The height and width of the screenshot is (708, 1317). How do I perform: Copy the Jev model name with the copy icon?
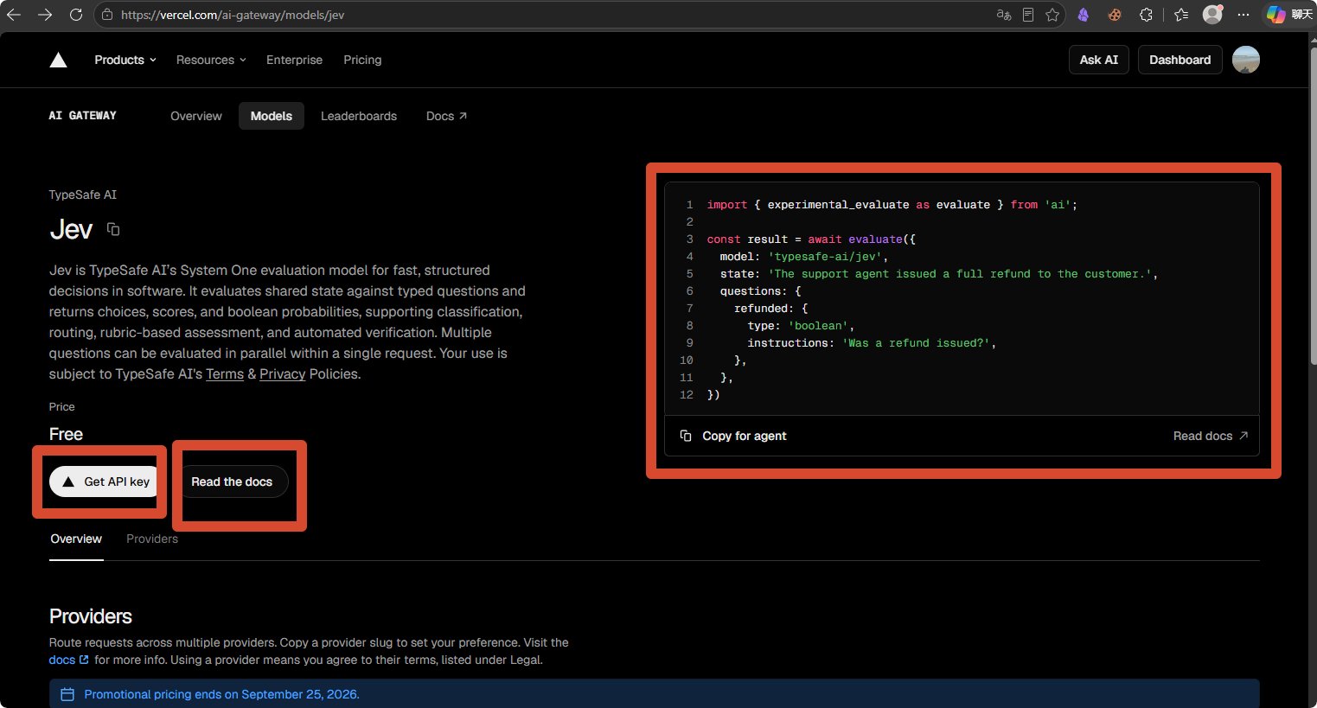(x=113, y=229)
